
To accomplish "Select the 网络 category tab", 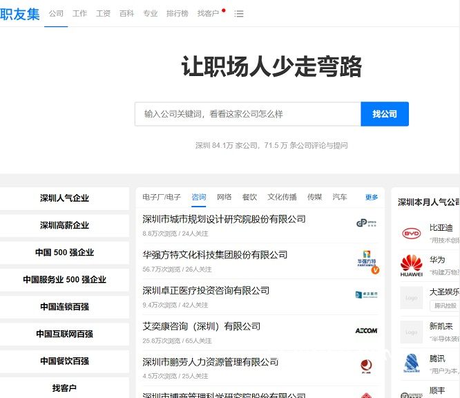I will coord(224,197).
